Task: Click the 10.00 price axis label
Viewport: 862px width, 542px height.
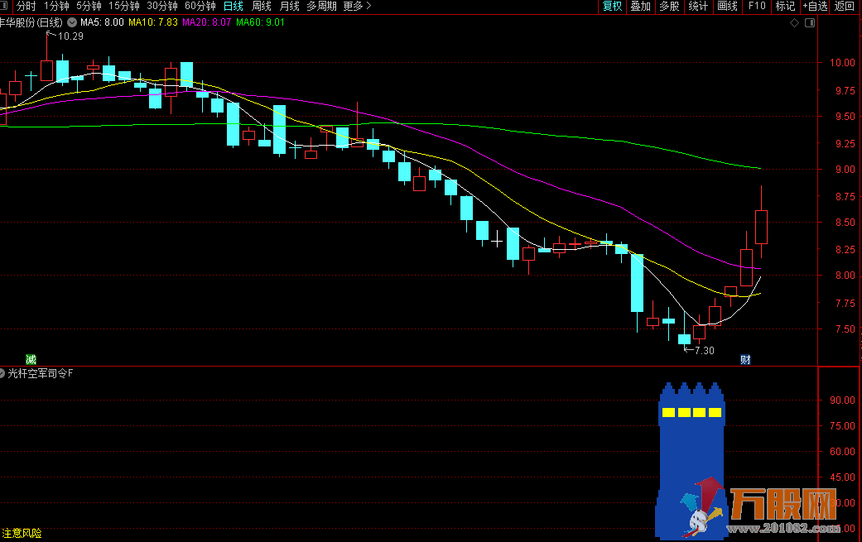Action: (x=842, y=63)
